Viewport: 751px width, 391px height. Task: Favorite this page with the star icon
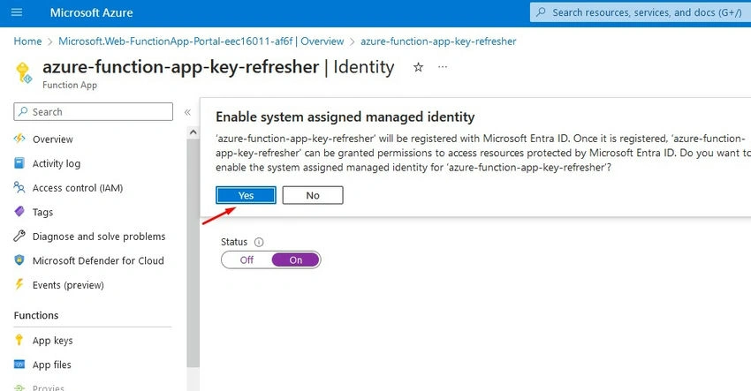point(418,67)
